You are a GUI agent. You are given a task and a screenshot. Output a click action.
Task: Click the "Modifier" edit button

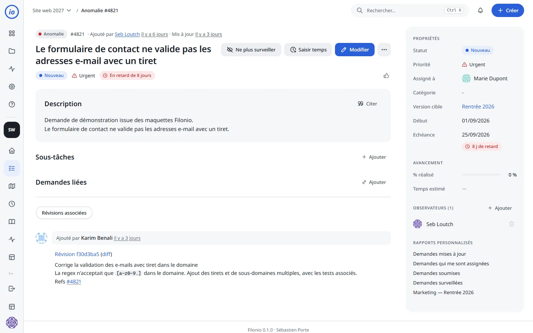coord(355,50)
